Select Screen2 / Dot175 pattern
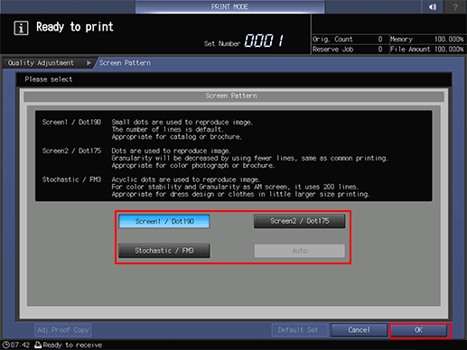The height and width of the screenshot is (350, 467). click(x=300, y=221)
